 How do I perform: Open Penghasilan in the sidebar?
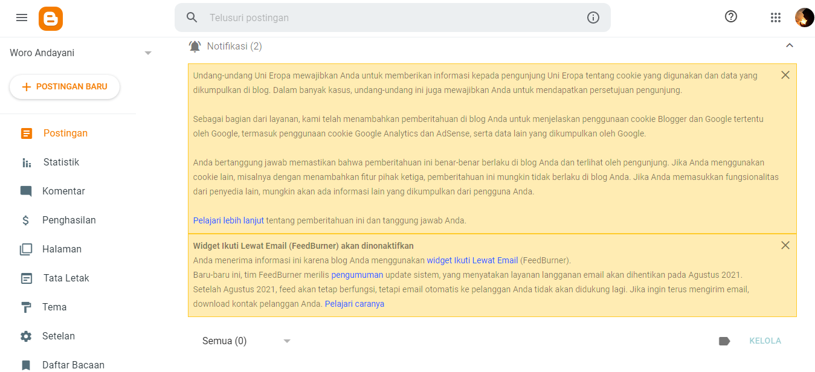coord(69,220)
